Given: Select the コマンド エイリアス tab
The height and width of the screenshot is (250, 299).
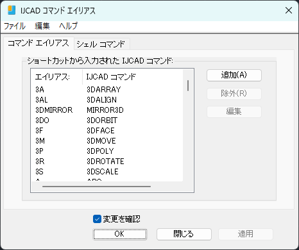Looking at the screenshot, I should click(38, 43).
